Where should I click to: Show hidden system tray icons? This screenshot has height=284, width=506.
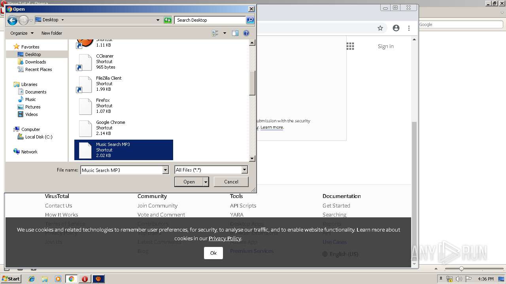click(x=441, y=279)
